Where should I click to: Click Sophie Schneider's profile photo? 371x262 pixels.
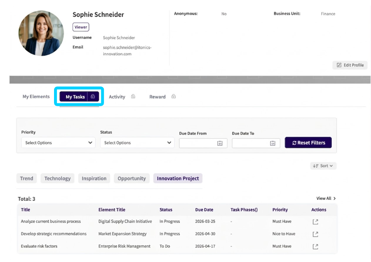click(41, 33)
